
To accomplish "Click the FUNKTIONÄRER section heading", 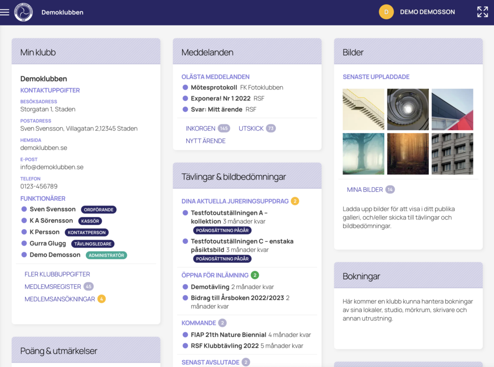I will 43,198.
